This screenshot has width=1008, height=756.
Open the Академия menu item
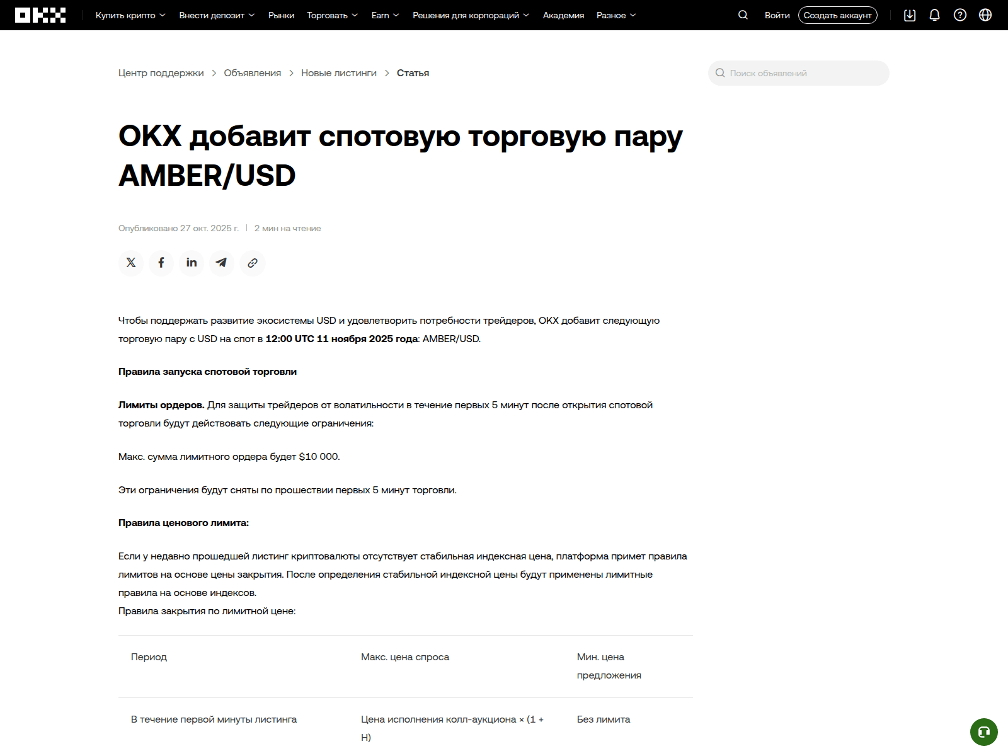coord(563,15)
